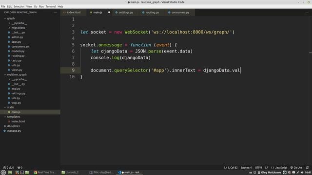Viewport: 312px width, 175px height.
Task: Click Go Live in status bar
Action: click(x=296, y=168)
